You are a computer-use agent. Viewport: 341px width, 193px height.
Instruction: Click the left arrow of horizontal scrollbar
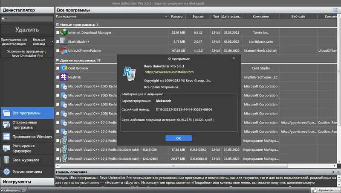point(58,166)
